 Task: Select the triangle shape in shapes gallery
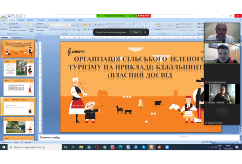[134, 27]
